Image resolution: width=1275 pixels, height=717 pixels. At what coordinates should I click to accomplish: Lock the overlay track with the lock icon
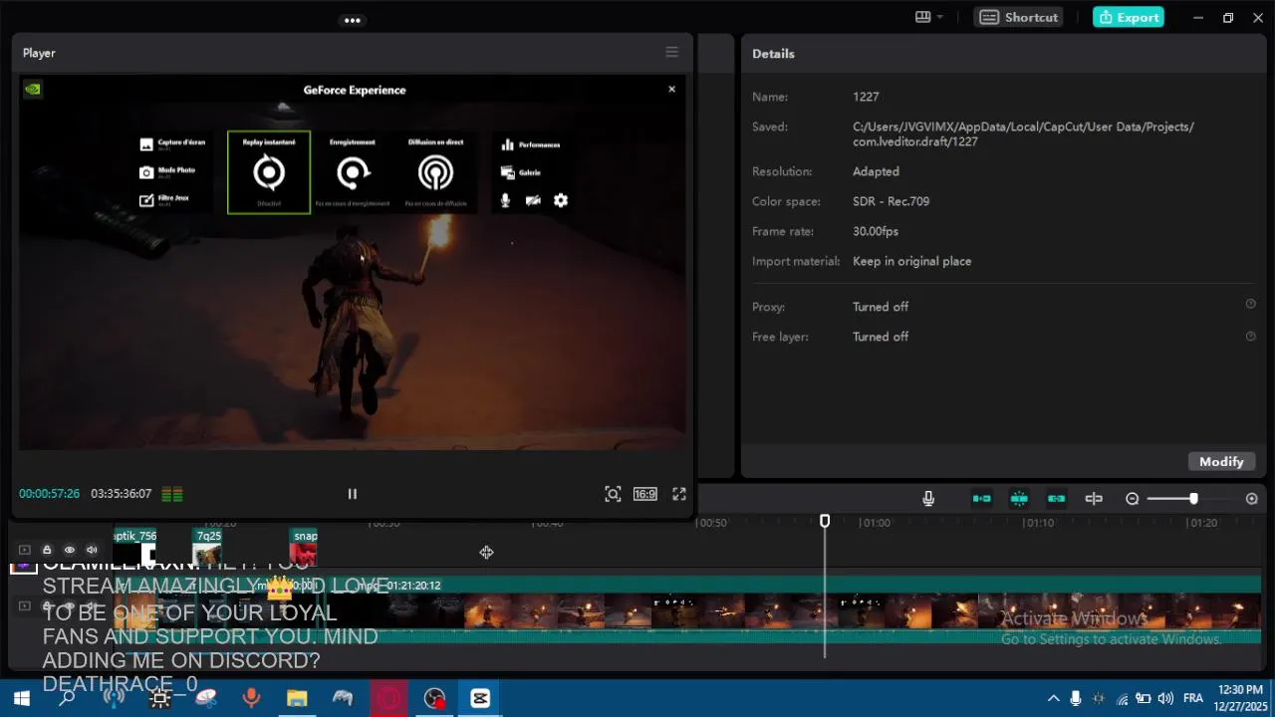tap(47, 550)
